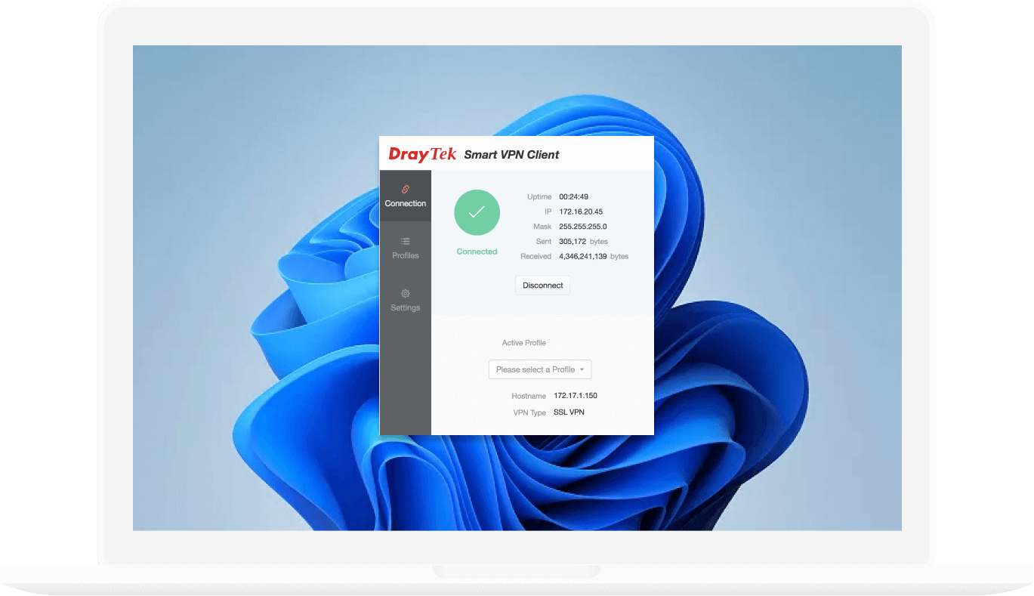Click the 'Hostname' label

(529, 396)
